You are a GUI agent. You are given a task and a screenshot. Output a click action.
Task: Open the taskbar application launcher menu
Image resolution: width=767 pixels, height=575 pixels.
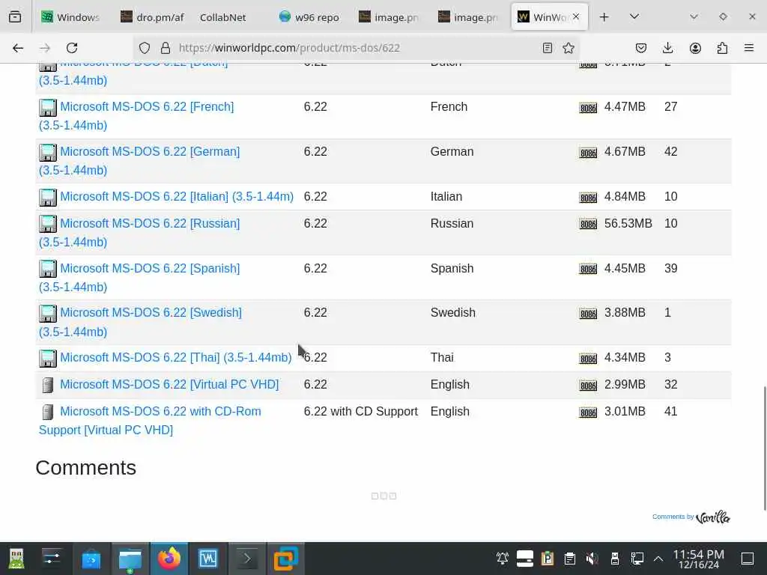[16, 559]
